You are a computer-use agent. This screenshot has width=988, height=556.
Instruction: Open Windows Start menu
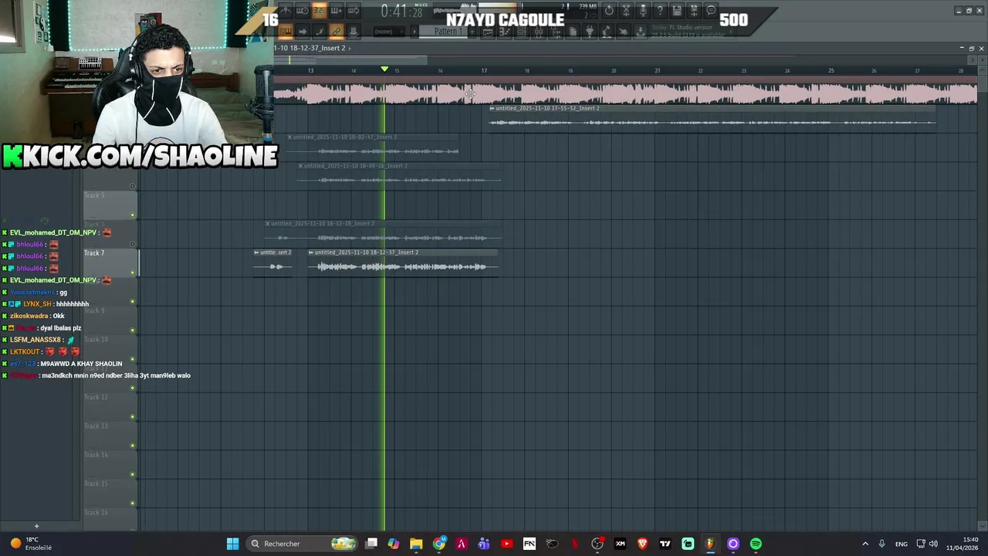232,544
